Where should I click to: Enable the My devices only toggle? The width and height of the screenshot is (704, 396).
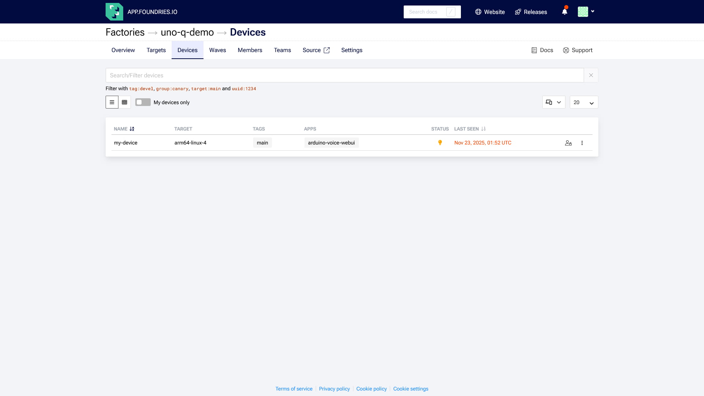point(143,102)
